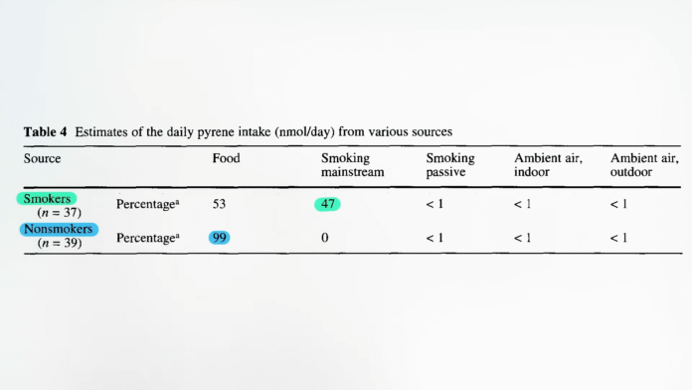Click the Ambient air, indoor header

click(x=548, y=165)
